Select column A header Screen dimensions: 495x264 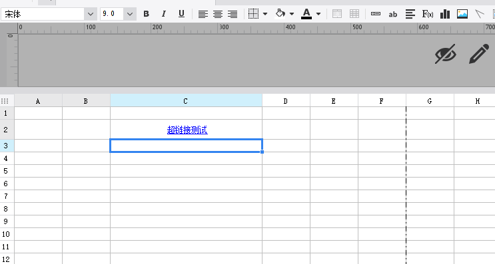[38, 101]
